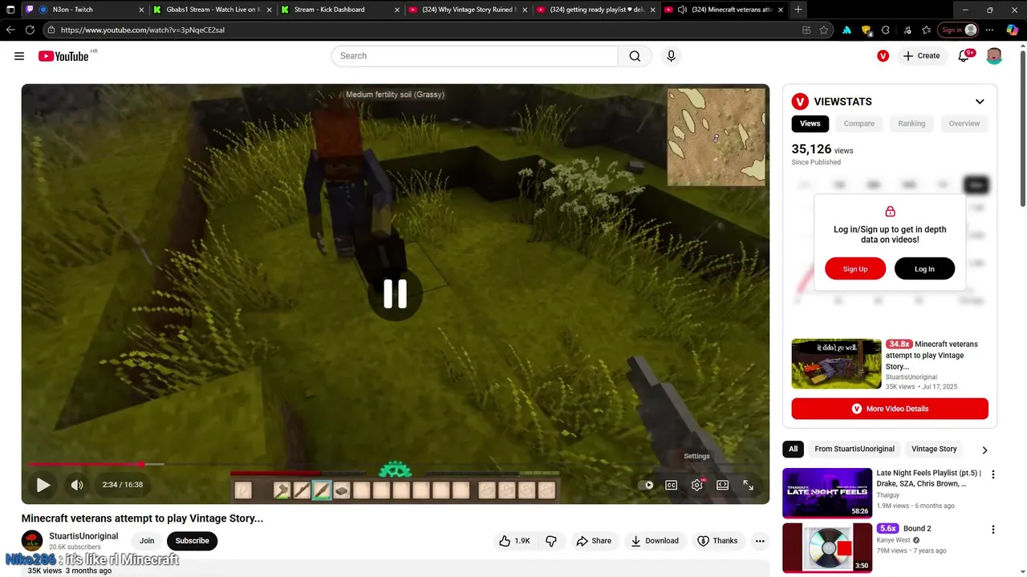Reload the page in the browser

[30, 30]
